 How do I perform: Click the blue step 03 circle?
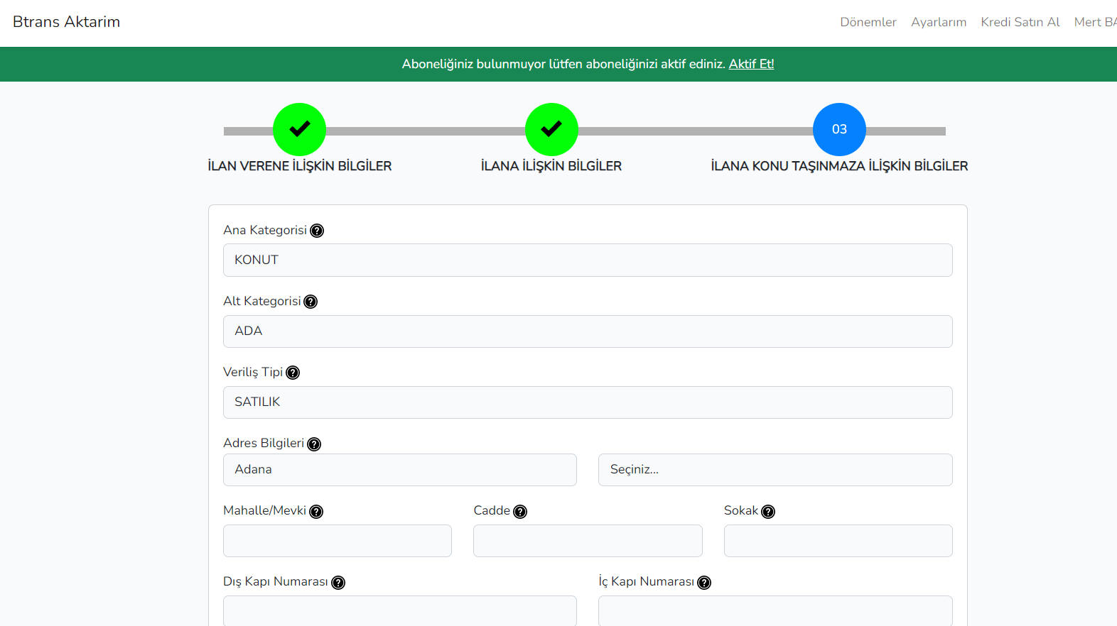pos(839,129)
